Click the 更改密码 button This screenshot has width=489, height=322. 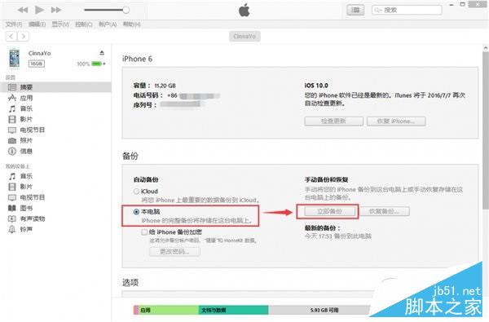click(x=174, y=251)
